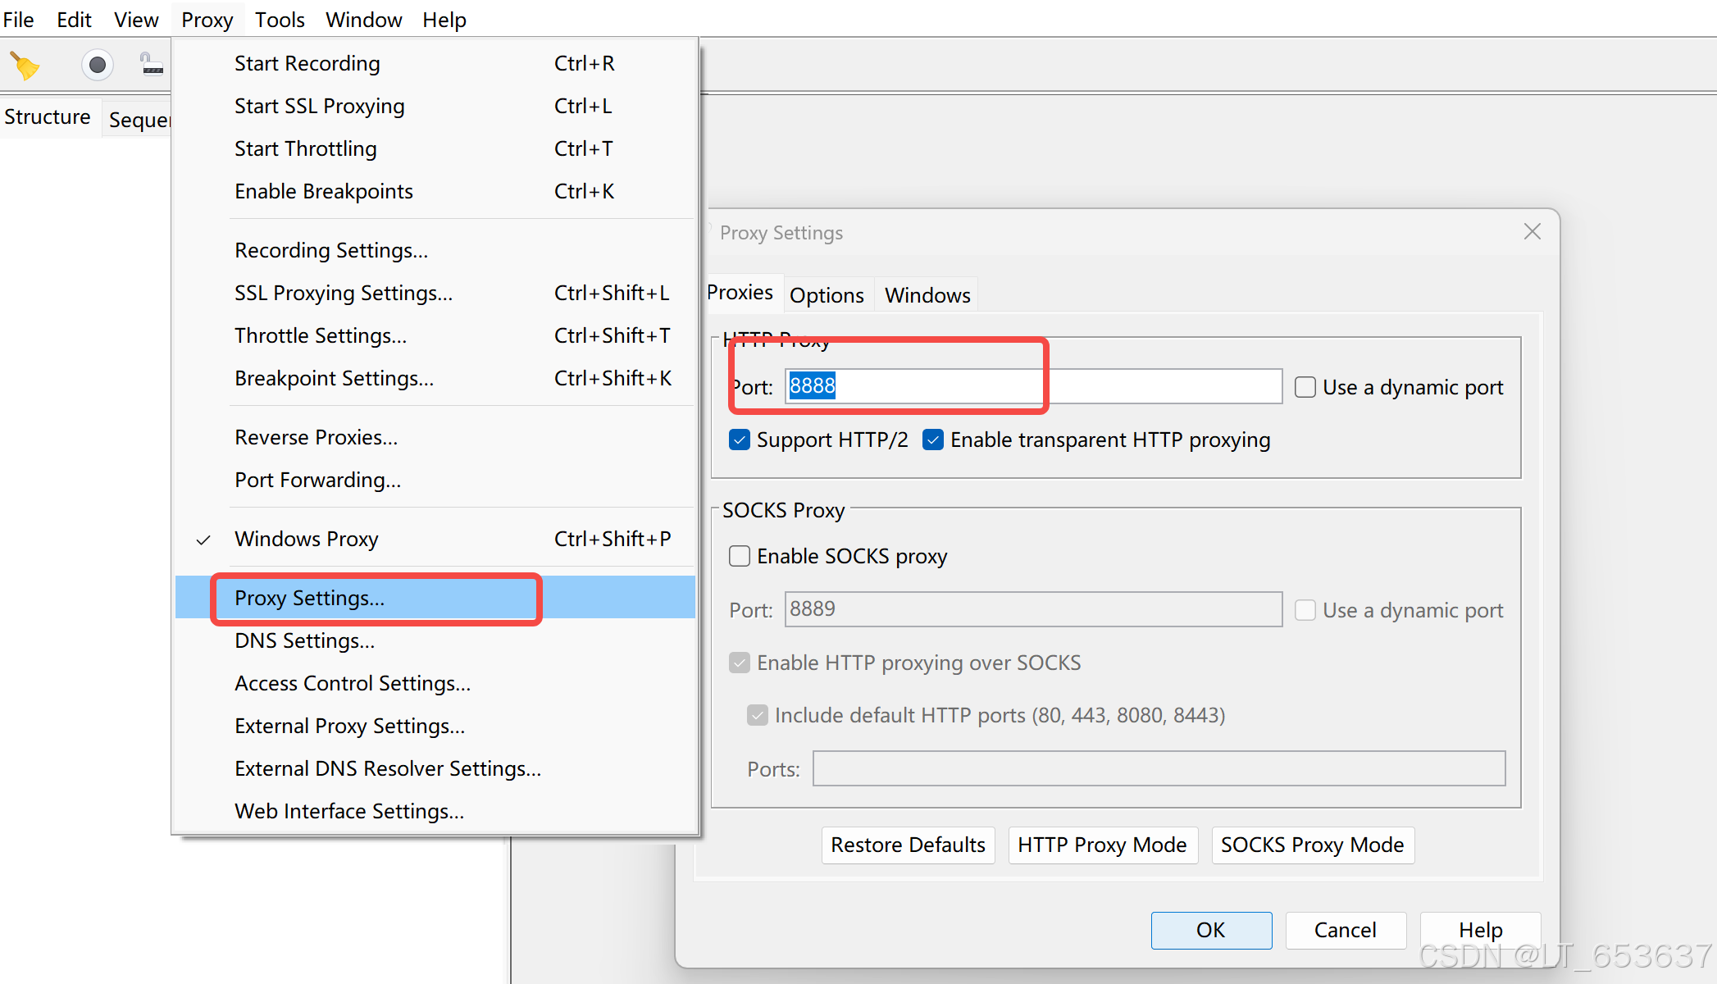The image size is (1717, 984).
Task: Toggle the HTTP Use a dynamic port checkbox
Action: [1305, 387]
